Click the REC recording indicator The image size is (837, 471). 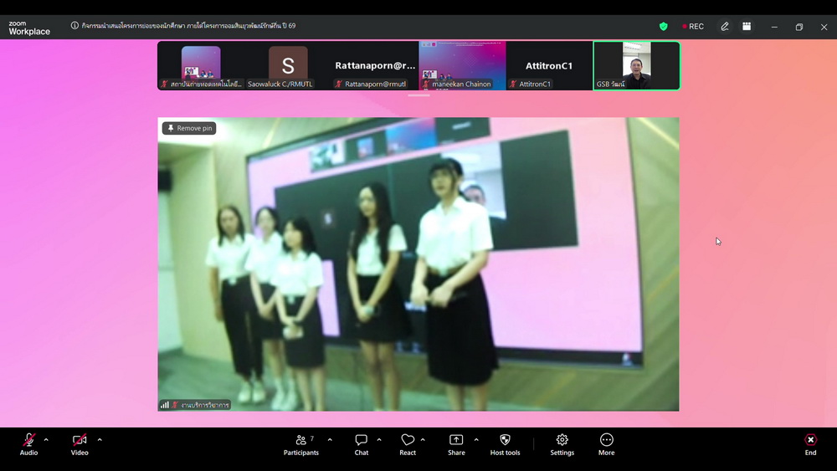pos(693,27)
